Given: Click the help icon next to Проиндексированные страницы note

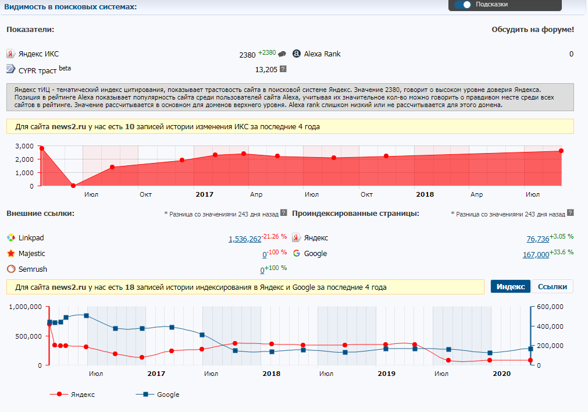Looking at the screenshot, I should point(571,213).
